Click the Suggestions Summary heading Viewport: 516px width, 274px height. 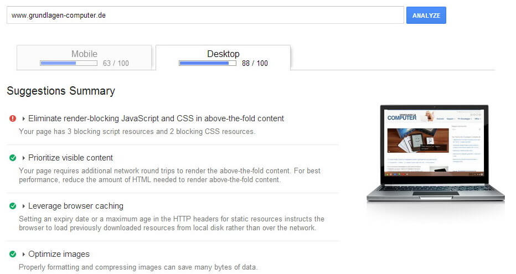[x=61, y=91]
